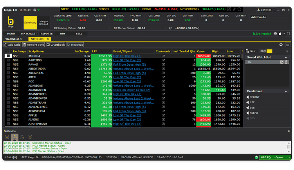Check the AFFLE row checkbox

tap(8, 115)
